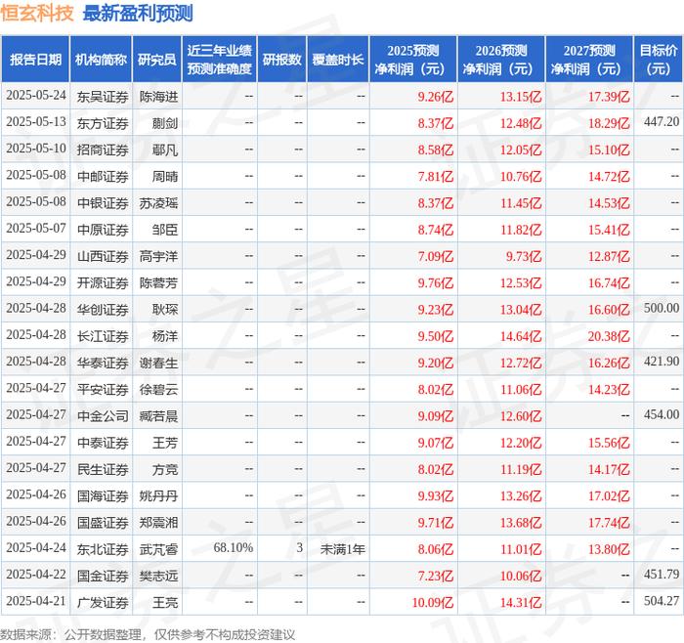Click the 覆盖时长 column header
The width and height of the screenshot is (684, 643).
point(338,60)
